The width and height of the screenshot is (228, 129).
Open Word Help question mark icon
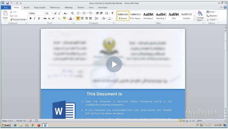(225, 7)
